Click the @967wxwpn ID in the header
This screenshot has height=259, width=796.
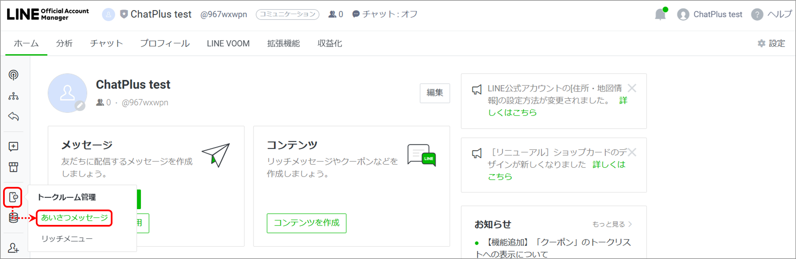224,15
